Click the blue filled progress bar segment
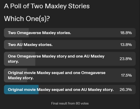The height and width of the screenshot is (109, 140). (21, 90)
